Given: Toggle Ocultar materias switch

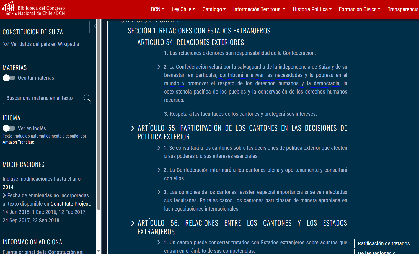Looking at the screenshot, I should pyautogui.click(x=9, y=78).
